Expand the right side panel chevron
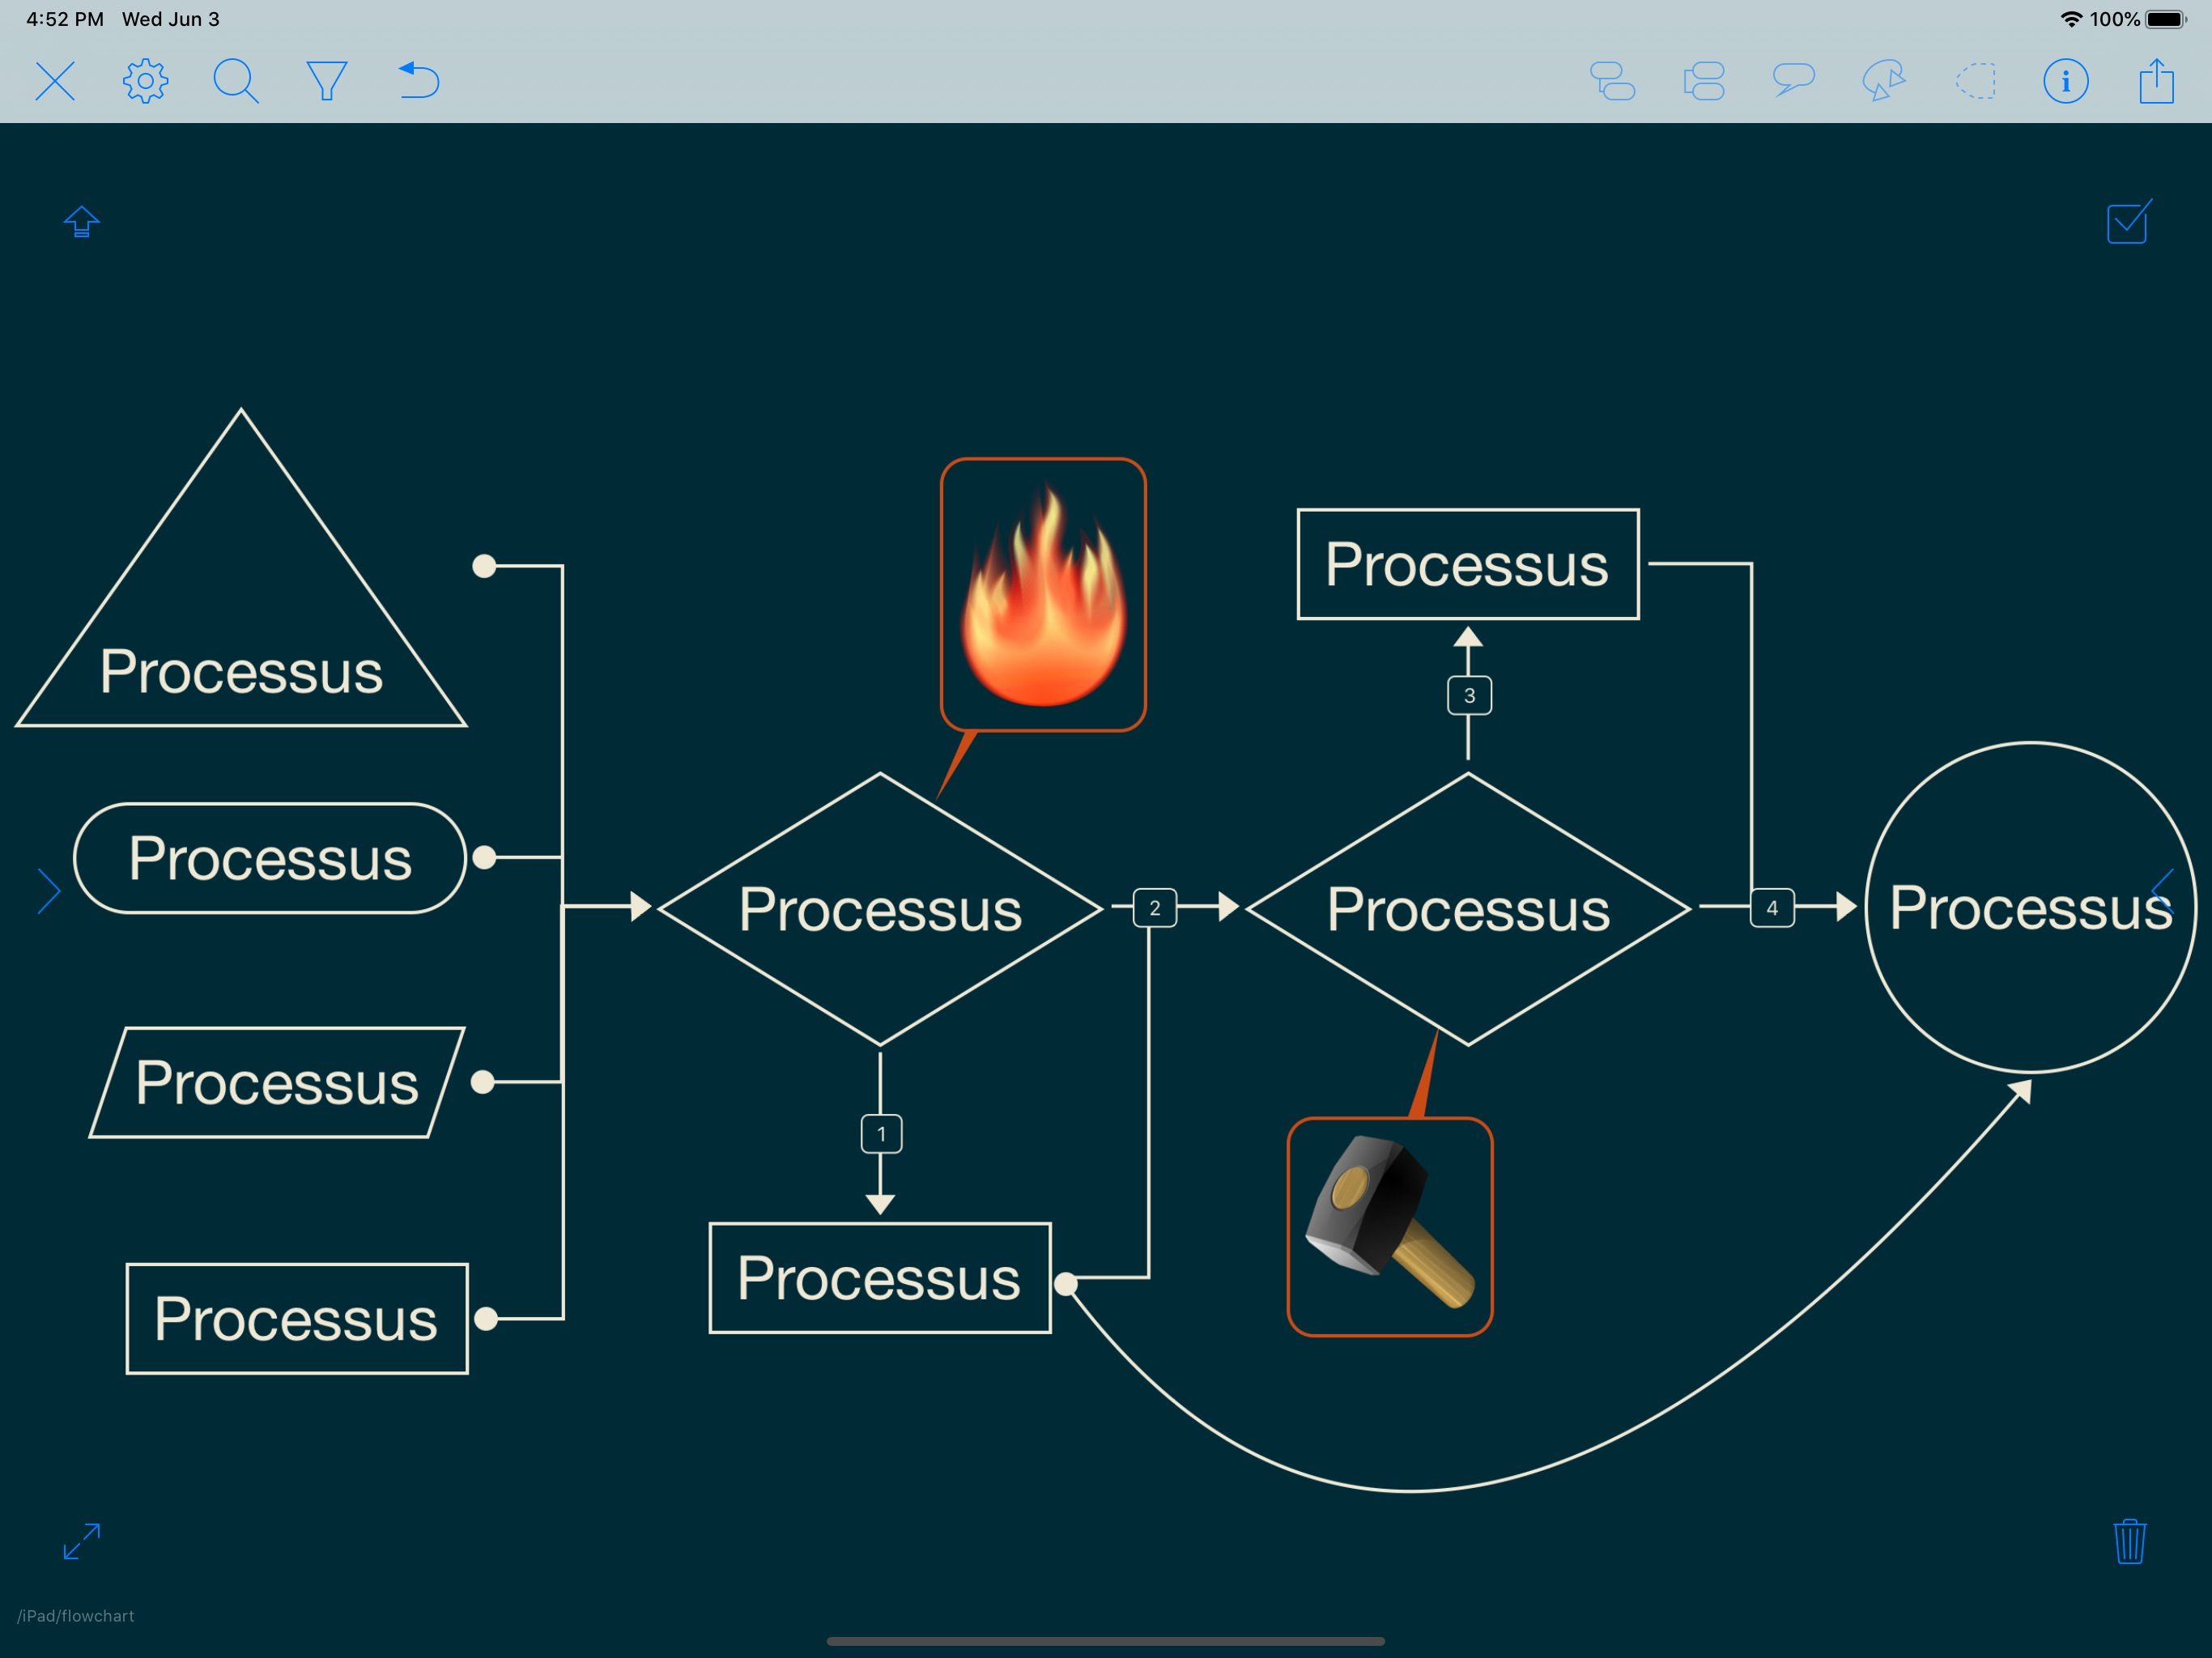Screen dimensions: 2212x1658 [2163, 891]
